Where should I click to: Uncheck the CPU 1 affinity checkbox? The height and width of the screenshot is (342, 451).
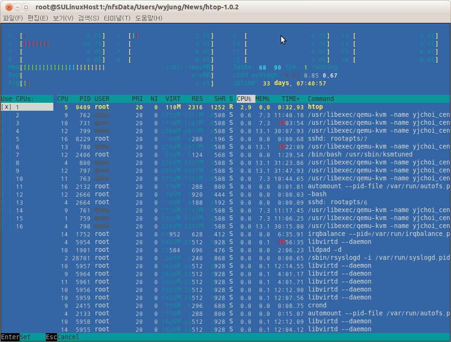click(7, 107)
